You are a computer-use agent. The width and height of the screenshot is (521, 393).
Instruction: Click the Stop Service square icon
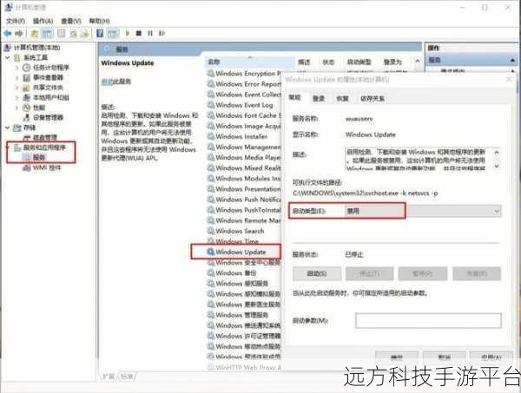(139, 33)
